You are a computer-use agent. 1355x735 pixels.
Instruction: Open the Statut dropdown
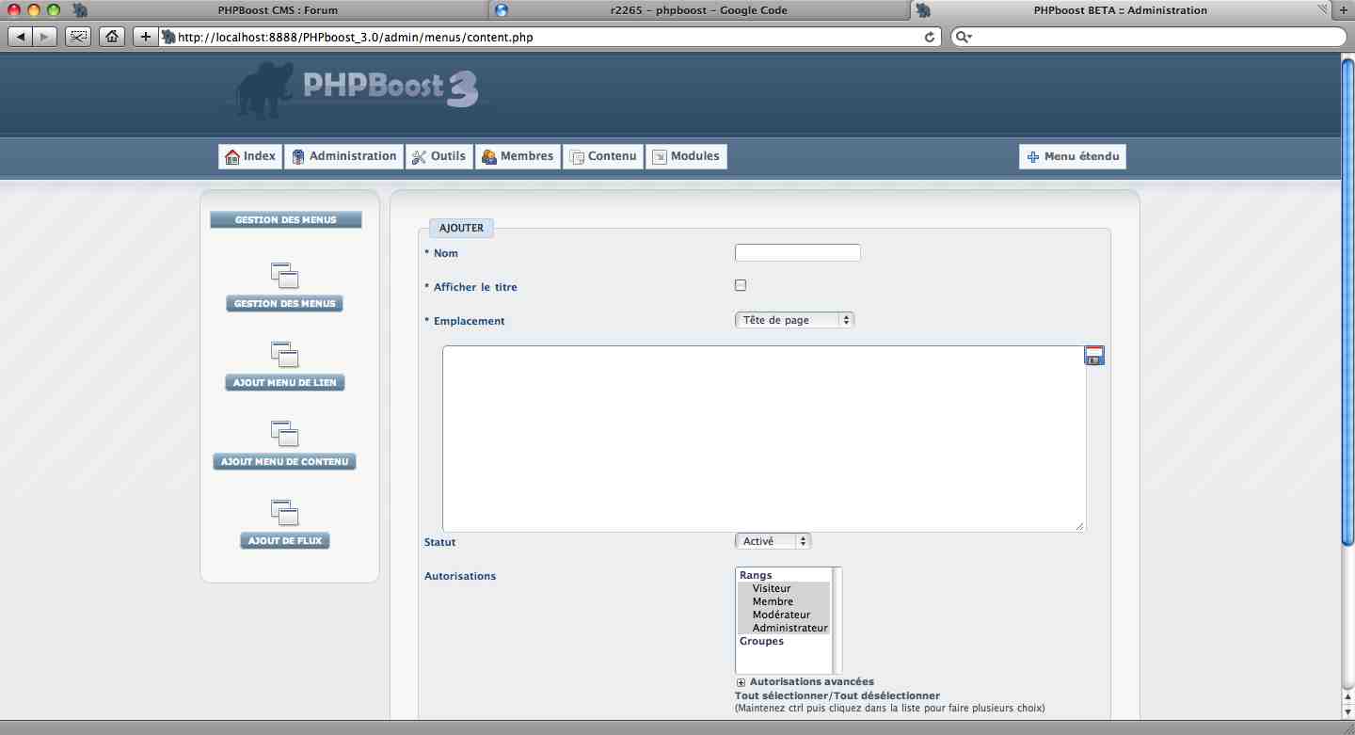[x=772, y=541]
